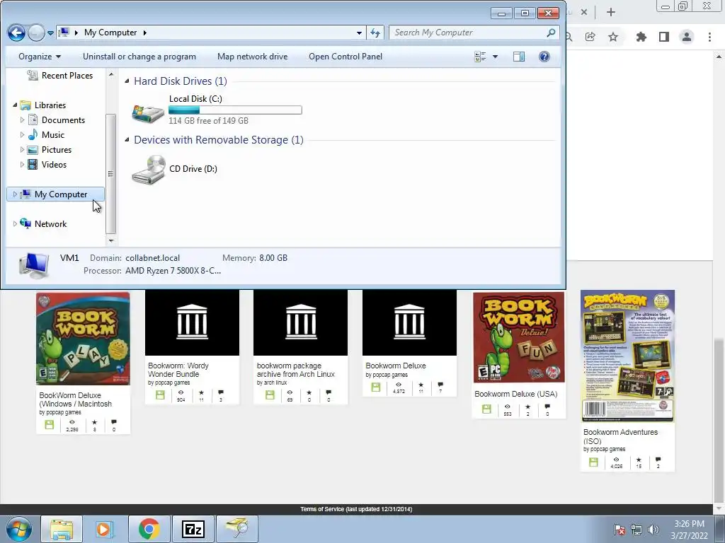Screen dimensions: 725x543
Task: Click the change view icon
Action: pyautogui.click(x=480, y=57)
